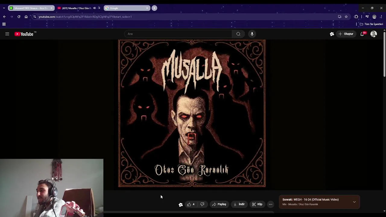Image resolution: width=386 pixels, height=217 pixels.
Task: Open the YouTube guide hamburger menu
Action: click(7, 34)
